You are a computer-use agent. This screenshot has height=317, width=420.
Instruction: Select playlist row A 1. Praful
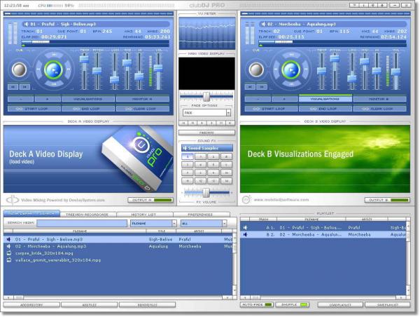pos(323,228)
